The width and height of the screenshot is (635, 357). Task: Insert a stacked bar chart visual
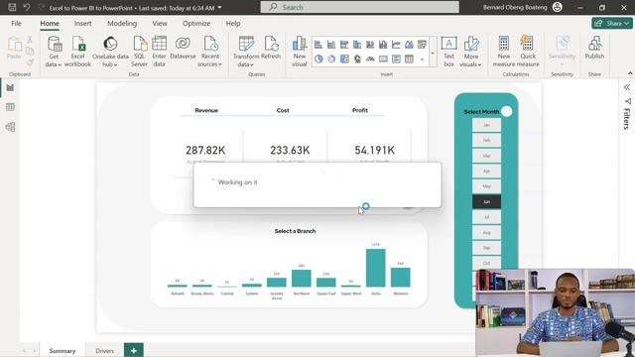[318, 45]
